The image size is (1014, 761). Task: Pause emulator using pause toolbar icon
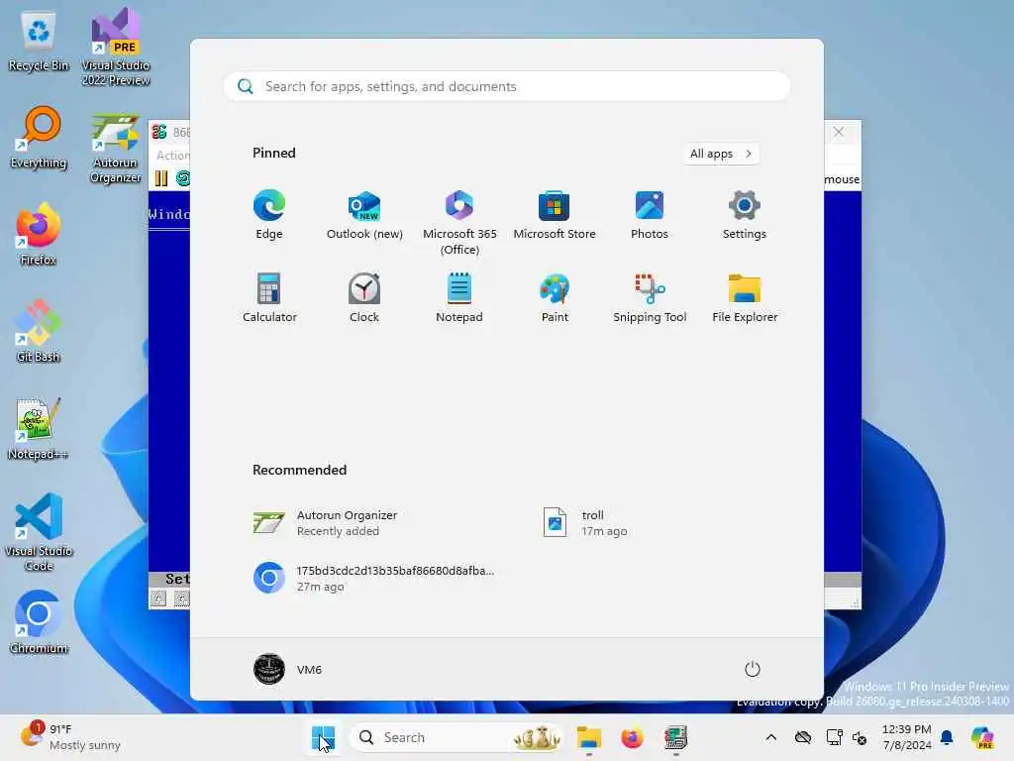tap(161, 178)
